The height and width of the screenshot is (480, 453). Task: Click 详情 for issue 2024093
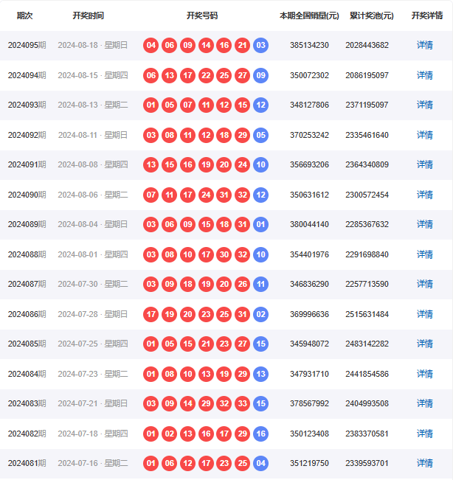click(x=424, y=105)
